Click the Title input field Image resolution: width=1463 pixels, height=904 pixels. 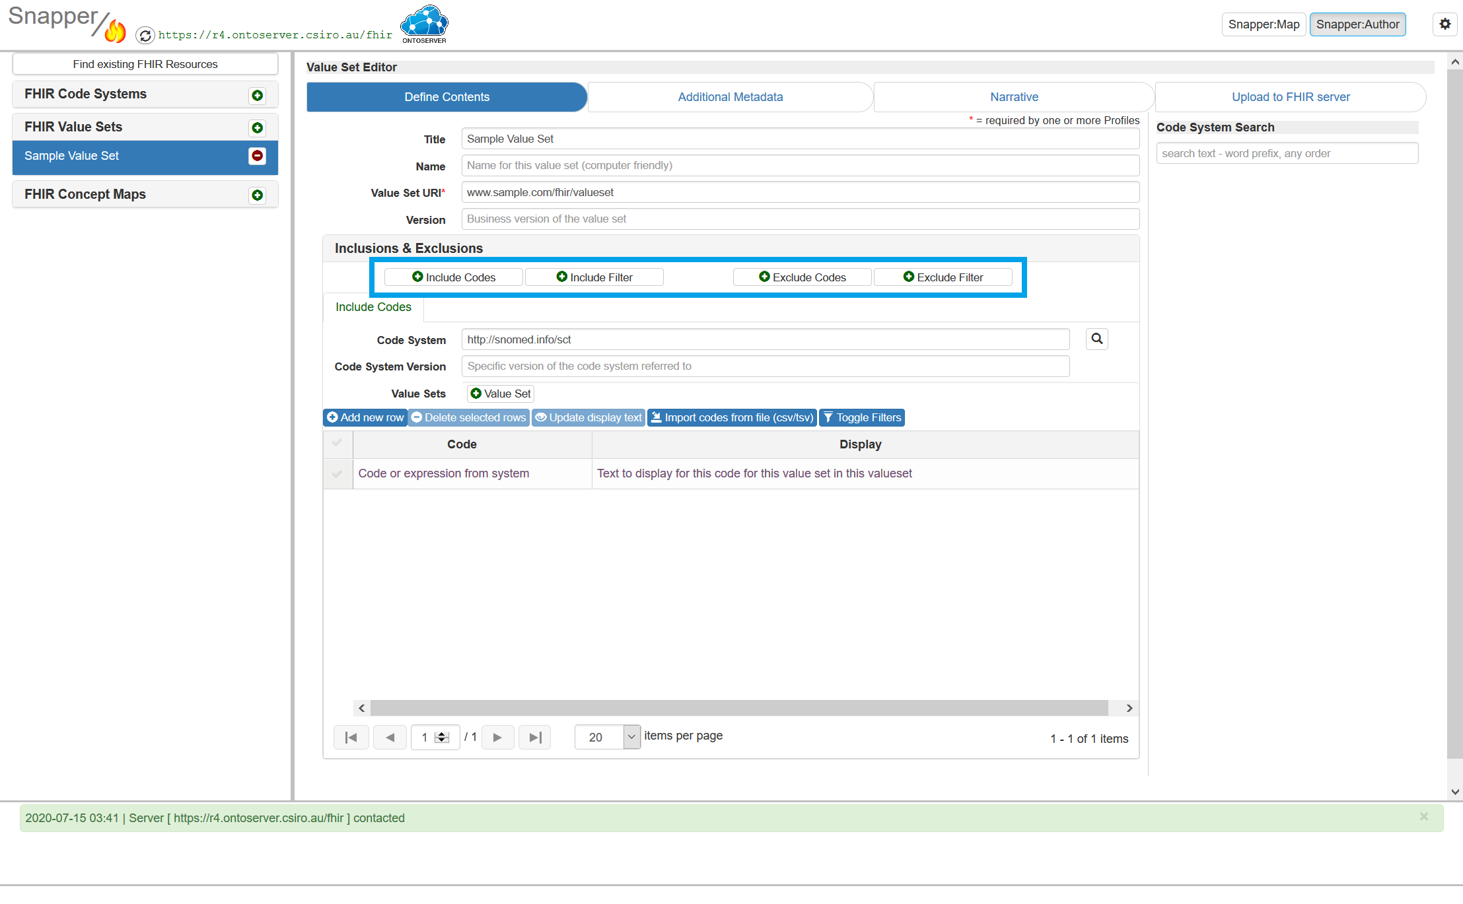pos(801,139)
